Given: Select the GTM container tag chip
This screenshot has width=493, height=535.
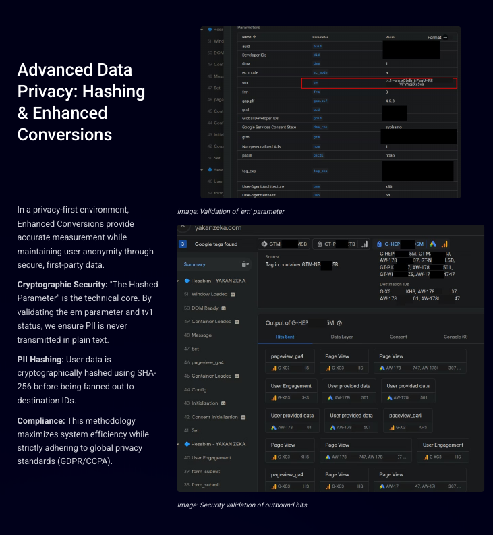Looking at the screenshot, I should point(284,244).
